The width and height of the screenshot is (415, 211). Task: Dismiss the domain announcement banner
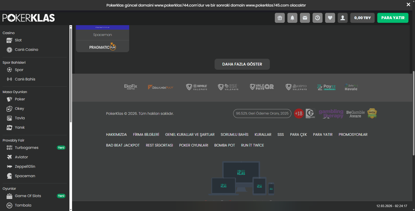[x=408, y=4]
